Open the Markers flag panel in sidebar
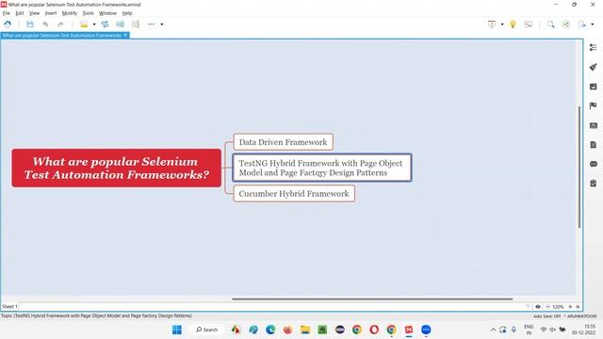This screenshot has height=339, width=603. pos(593,105)
